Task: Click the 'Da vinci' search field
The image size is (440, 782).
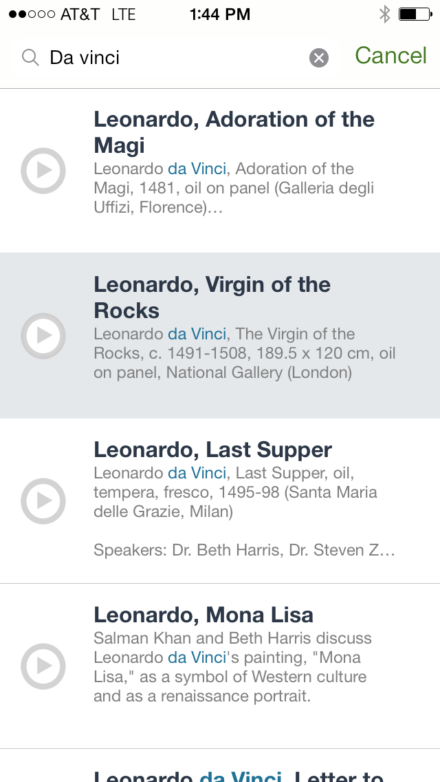Action: (172, 58)
